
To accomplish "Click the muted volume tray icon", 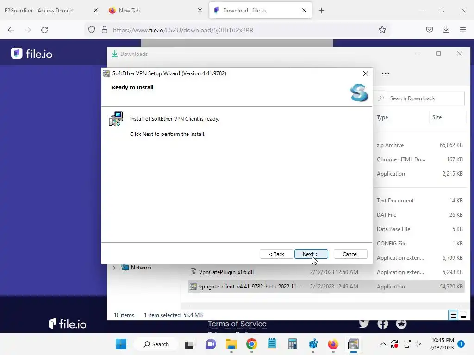I will (x=418, y=344).
